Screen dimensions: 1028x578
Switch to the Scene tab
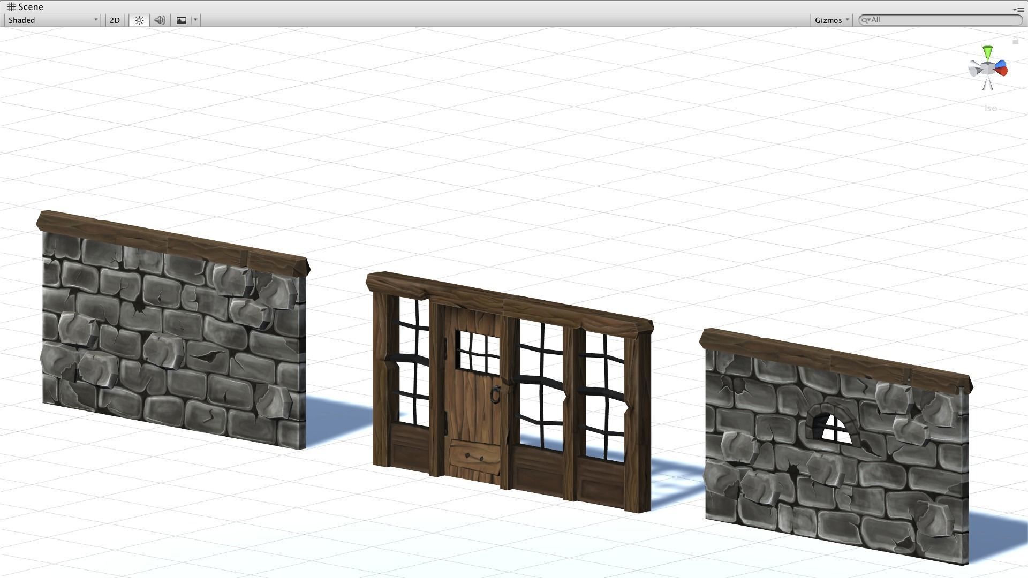click(x=25, y=7)
